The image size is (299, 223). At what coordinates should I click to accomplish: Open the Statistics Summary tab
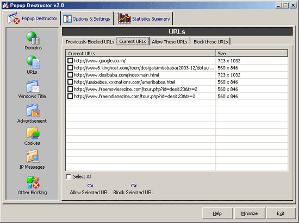(x=144, y=18)
